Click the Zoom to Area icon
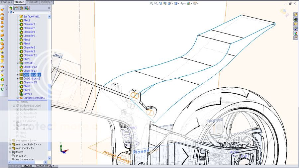299x168 pixels. (x=156, y=3)
